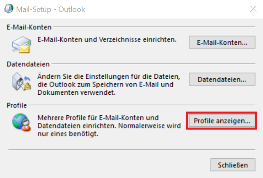
Task: Open the E-Mail-Konten... button
Action: pyautogui.click(x=221, y=42)
